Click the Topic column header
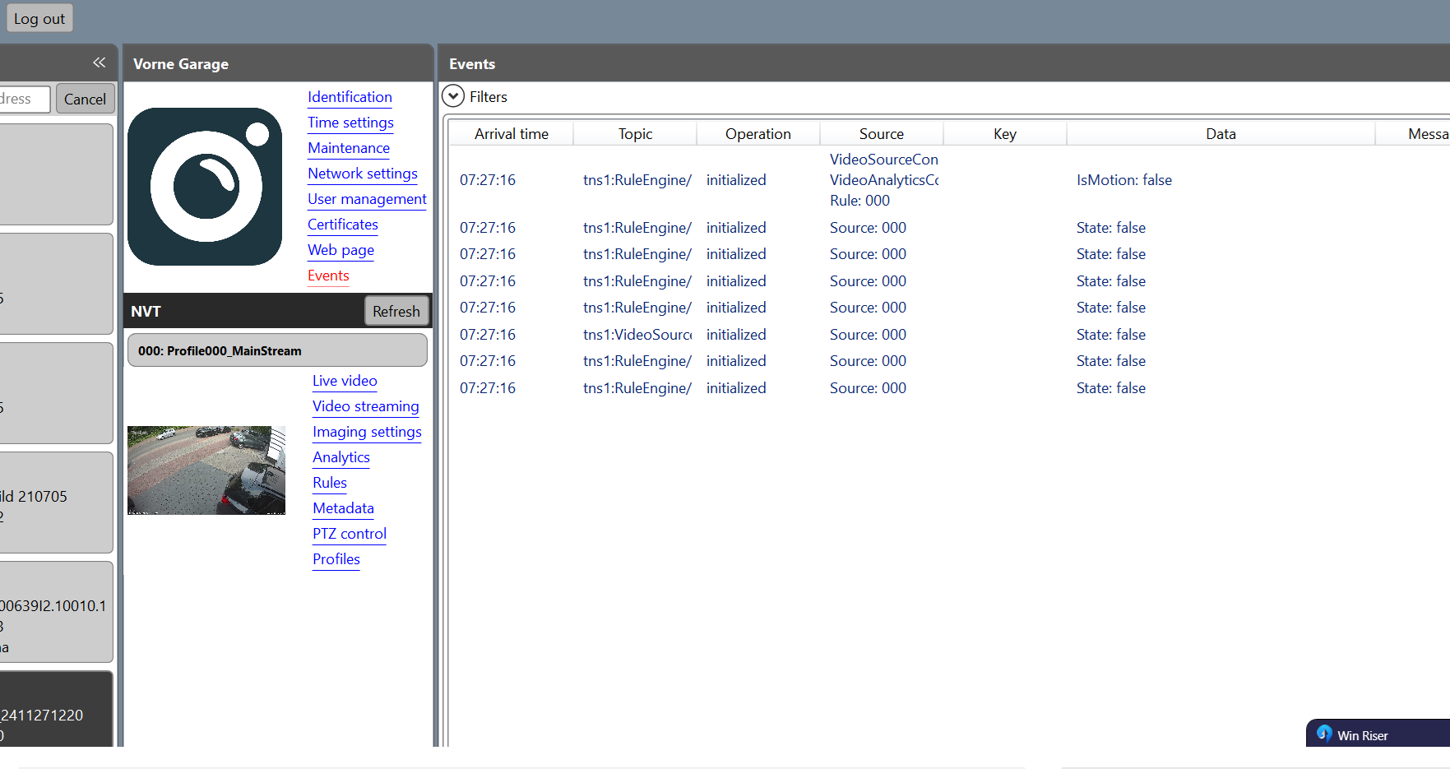 pos(635,134)
